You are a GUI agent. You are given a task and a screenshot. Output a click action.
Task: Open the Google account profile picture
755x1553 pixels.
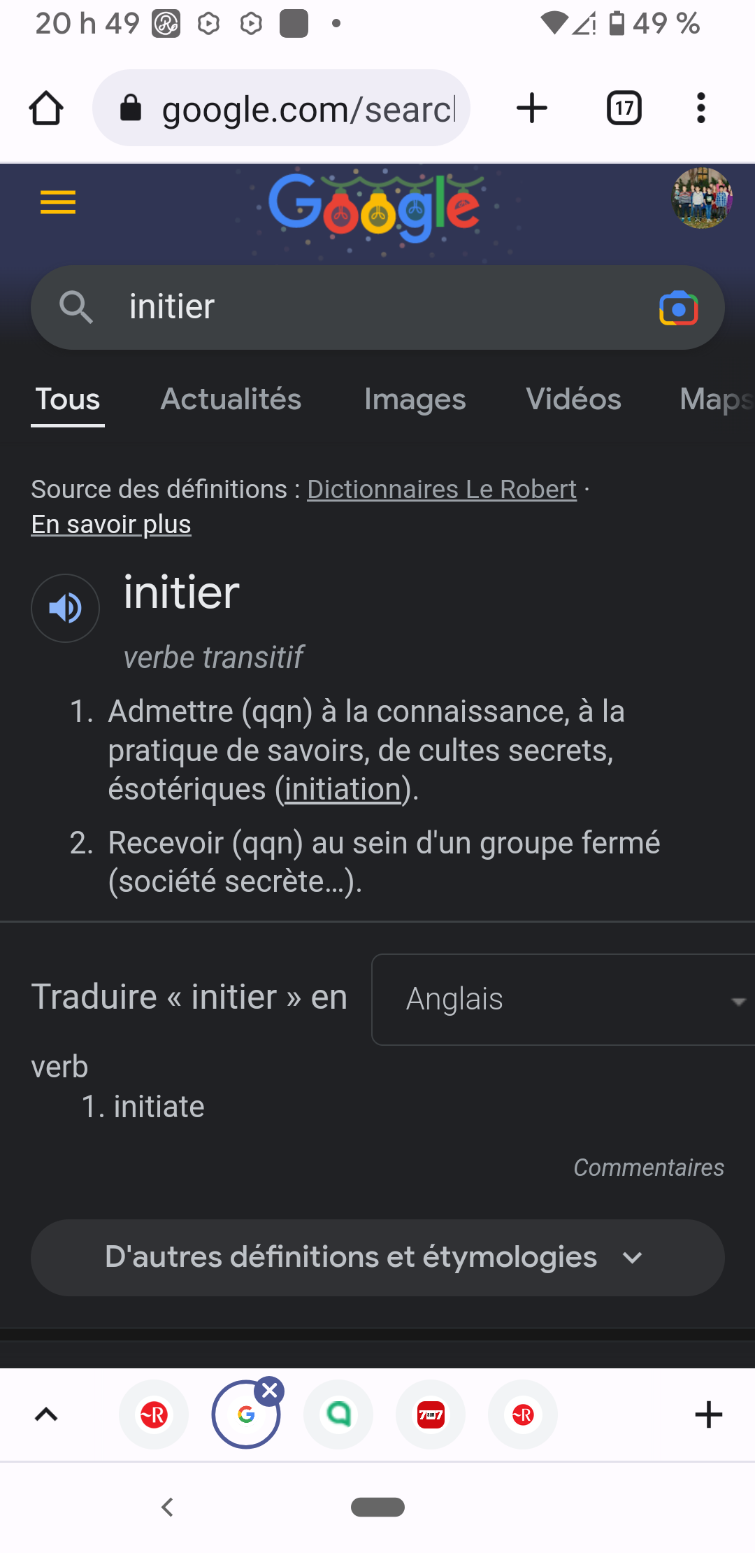[x=701, y=198]
